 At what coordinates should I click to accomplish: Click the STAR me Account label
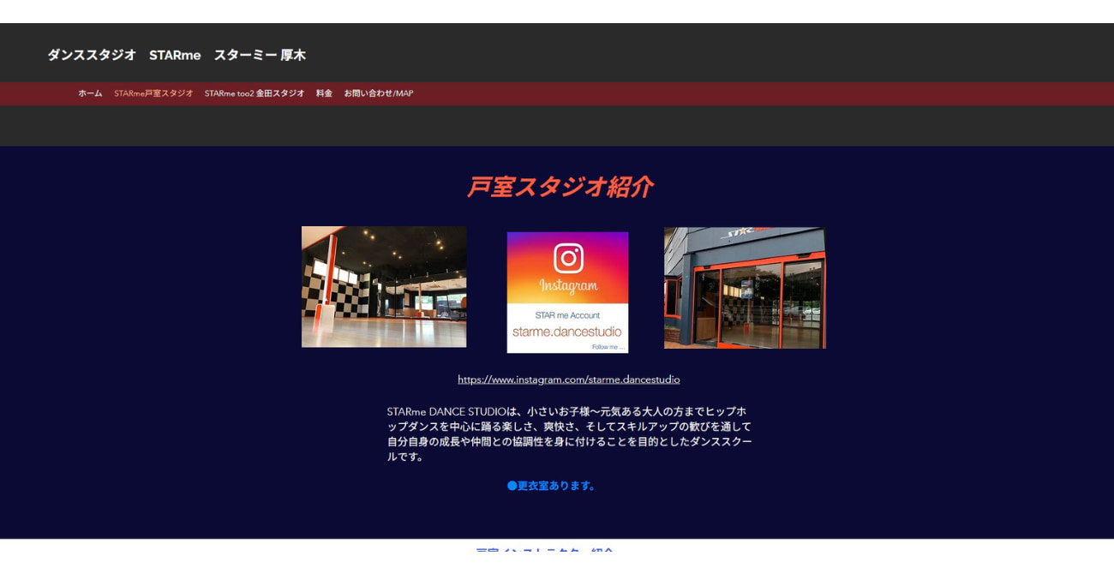(x=567, y=314)
